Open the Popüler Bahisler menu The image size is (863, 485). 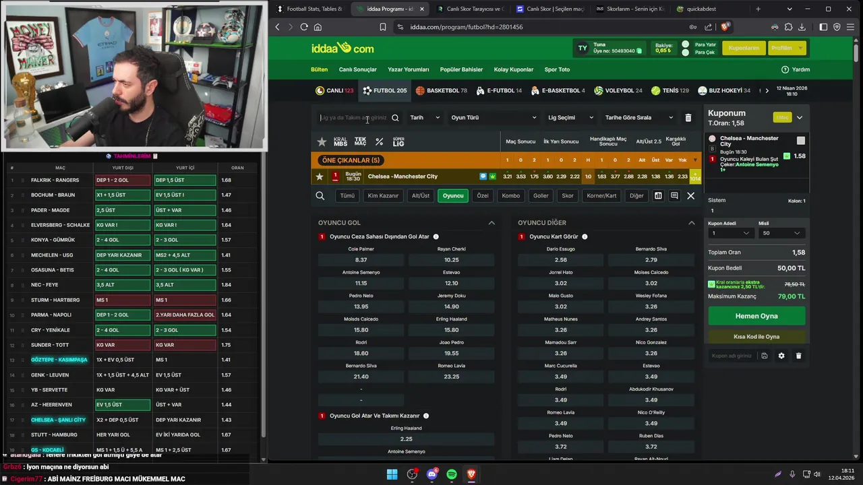coord(461,69)
